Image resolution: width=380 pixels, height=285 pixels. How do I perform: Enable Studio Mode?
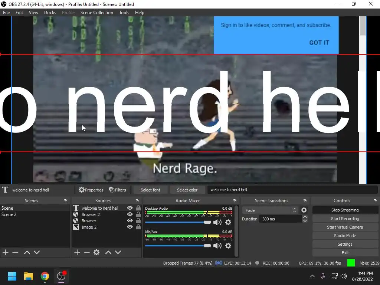point(345,236)
